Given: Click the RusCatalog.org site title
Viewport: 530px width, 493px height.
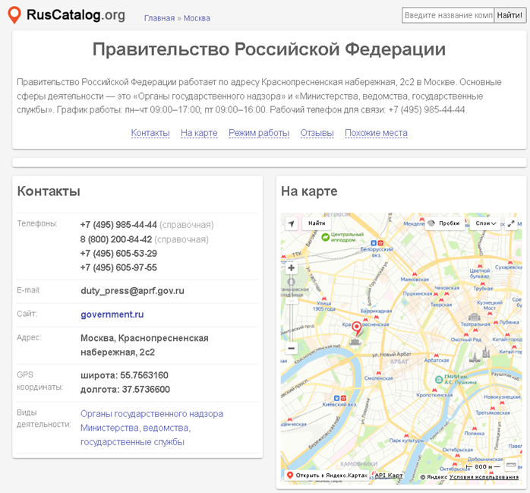Looking at the screenshot, I should click(76, 15).
